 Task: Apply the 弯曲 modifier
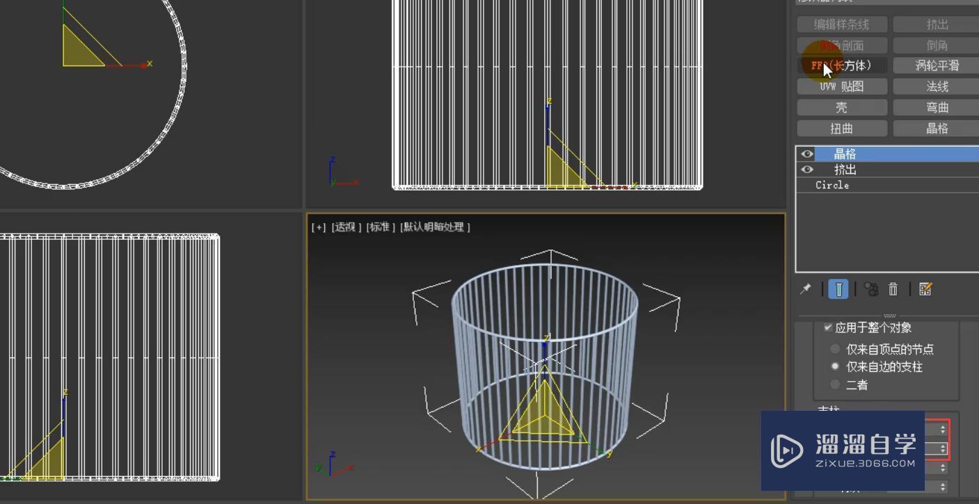(x=937, y=108)
